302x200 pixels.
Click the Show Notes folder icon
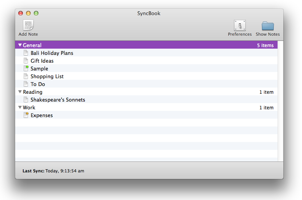pos(268,26)
